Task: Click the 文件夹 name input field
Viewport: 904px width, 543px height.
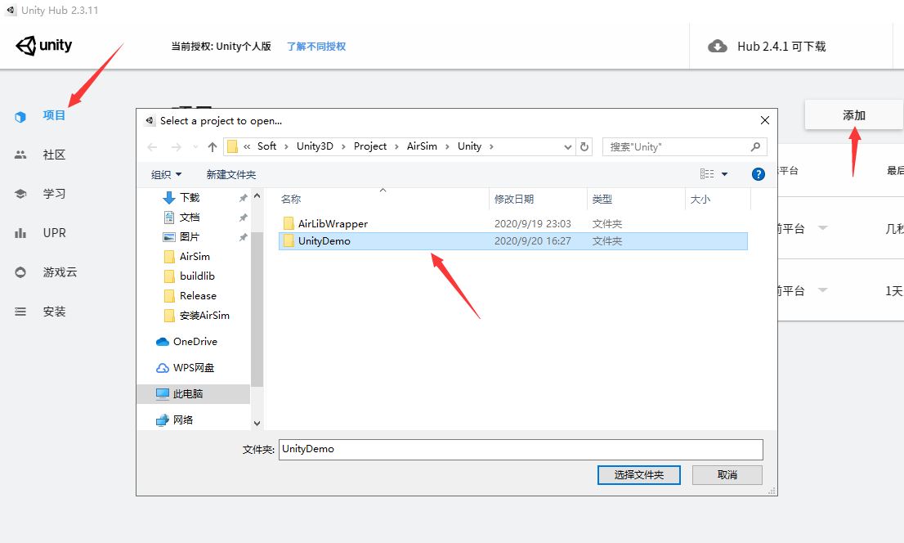Action: [521, 450]
